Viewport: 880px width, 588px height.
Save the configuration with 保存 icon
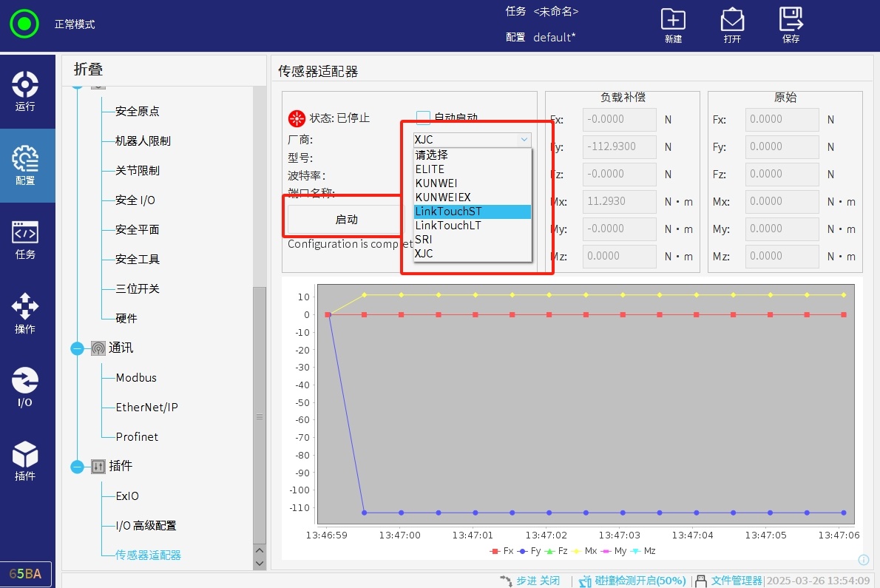791,26
